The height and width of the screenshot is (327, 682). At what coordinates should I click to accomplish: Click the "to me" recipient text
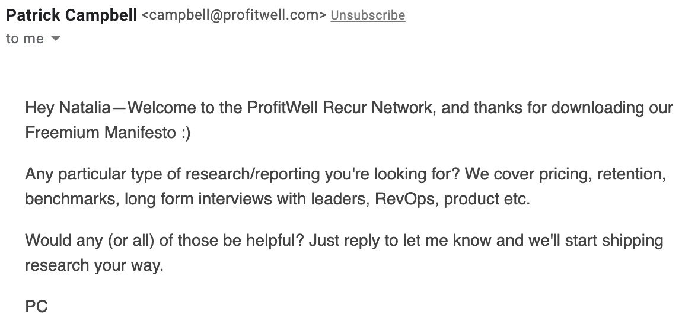[x=25, y=39]
